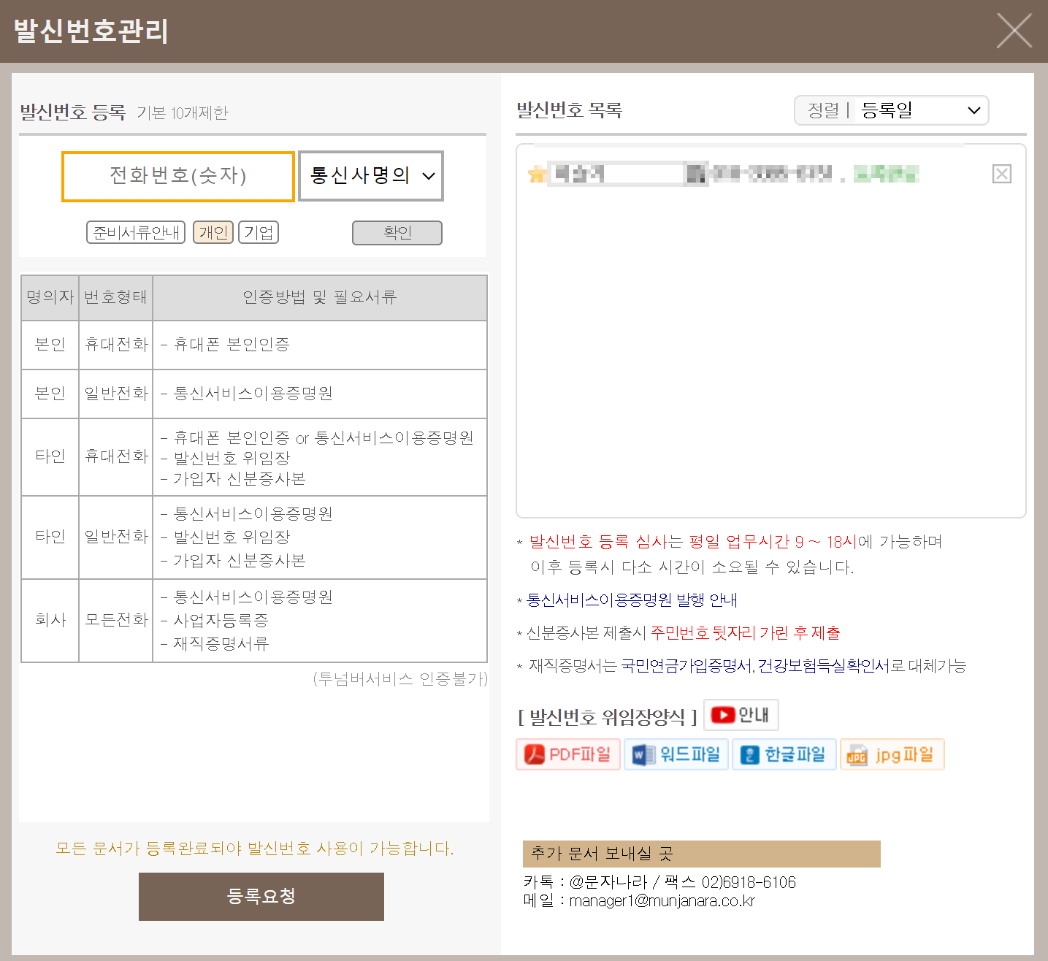Click 회사 cell in the table
Screen dimensions: 1048x961
coord(50,621)
